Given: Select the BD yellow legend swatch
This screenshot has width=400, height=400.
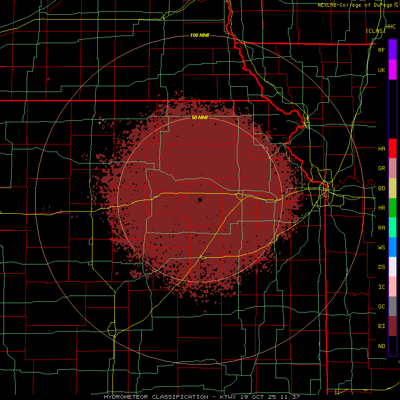Looking at the screenshot, I should point(392,188).
